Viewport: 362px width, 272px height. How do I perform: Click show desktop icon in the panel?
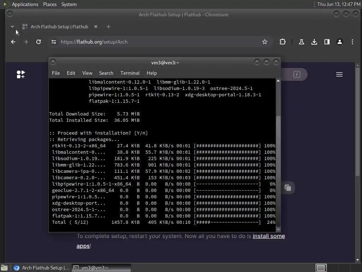[4, 268]
